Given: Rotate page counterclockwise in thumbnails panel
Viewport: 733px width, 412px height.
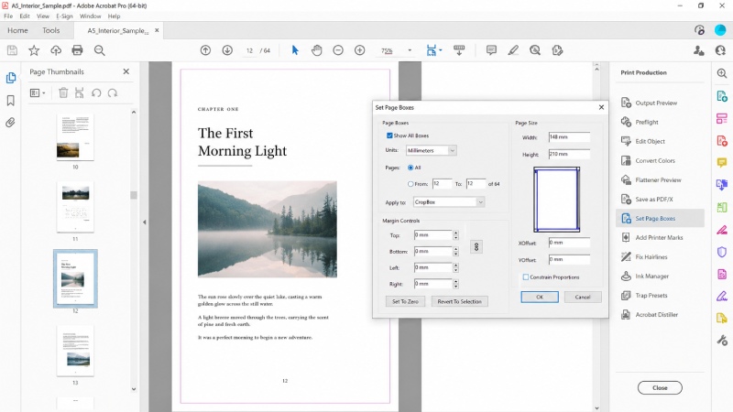Looking at the screenshot, I should click(96, 93).
